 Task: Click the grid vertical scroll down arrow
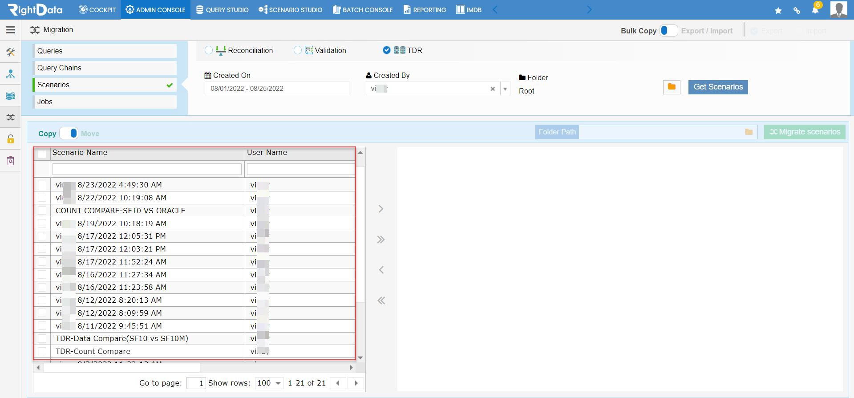(360, 357)
